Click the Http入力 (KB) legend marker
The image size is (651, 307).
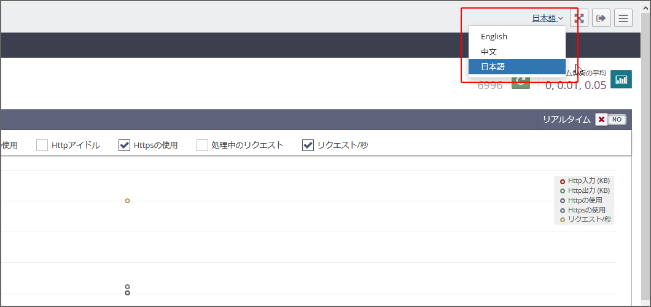(x=563, y=181)
